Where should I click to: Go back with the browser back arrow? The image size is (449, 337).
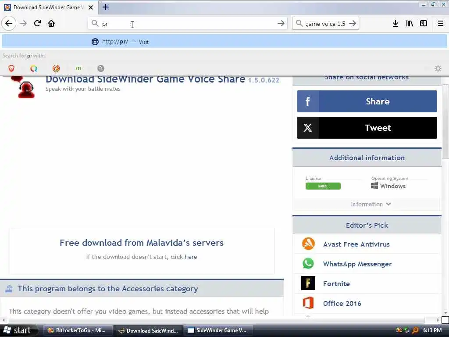point(9,23)
